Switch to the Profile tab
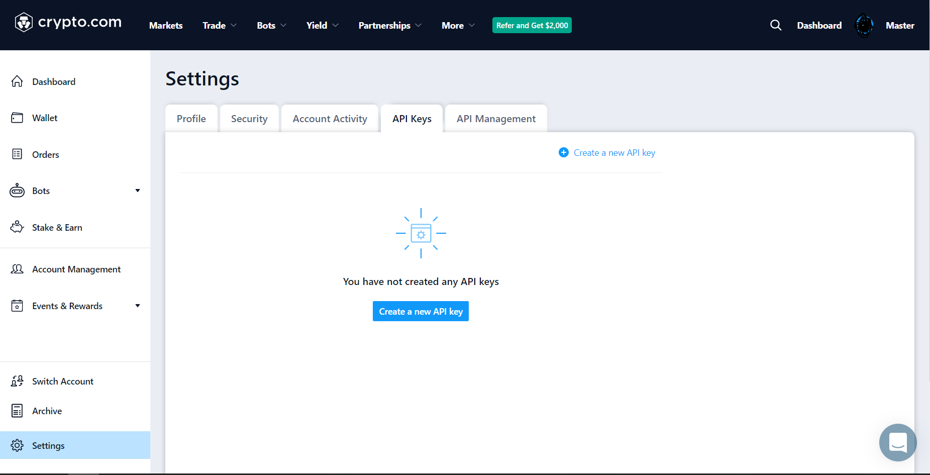 click(191, 119)
